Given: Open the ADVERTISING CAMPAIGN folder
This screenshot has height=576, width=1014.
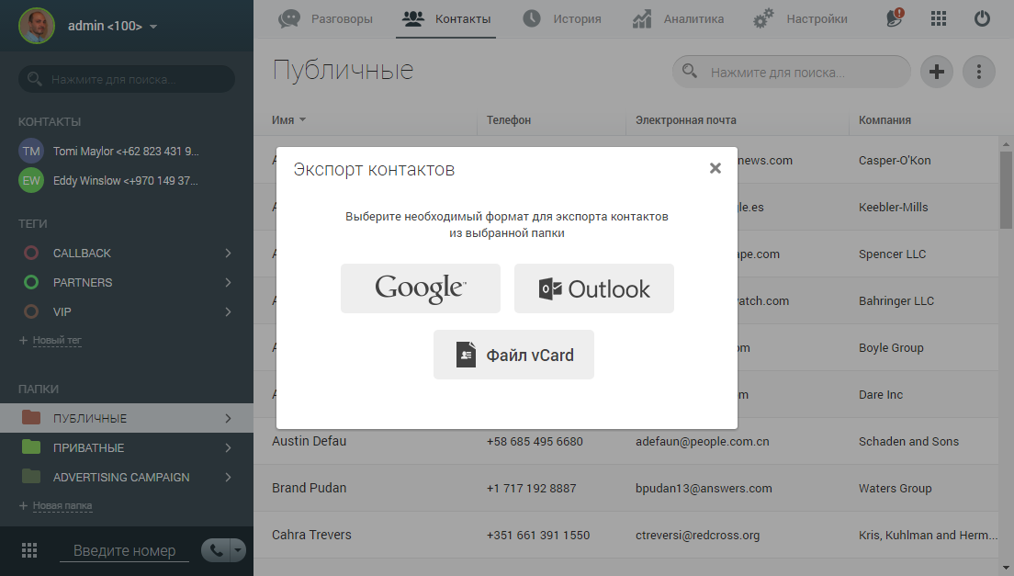Looking at the screenshot, I should [121, 477].
